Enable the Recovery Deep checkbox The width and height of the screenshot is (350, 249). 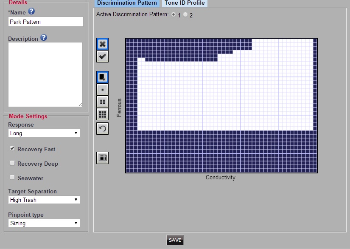pos(12,163)
